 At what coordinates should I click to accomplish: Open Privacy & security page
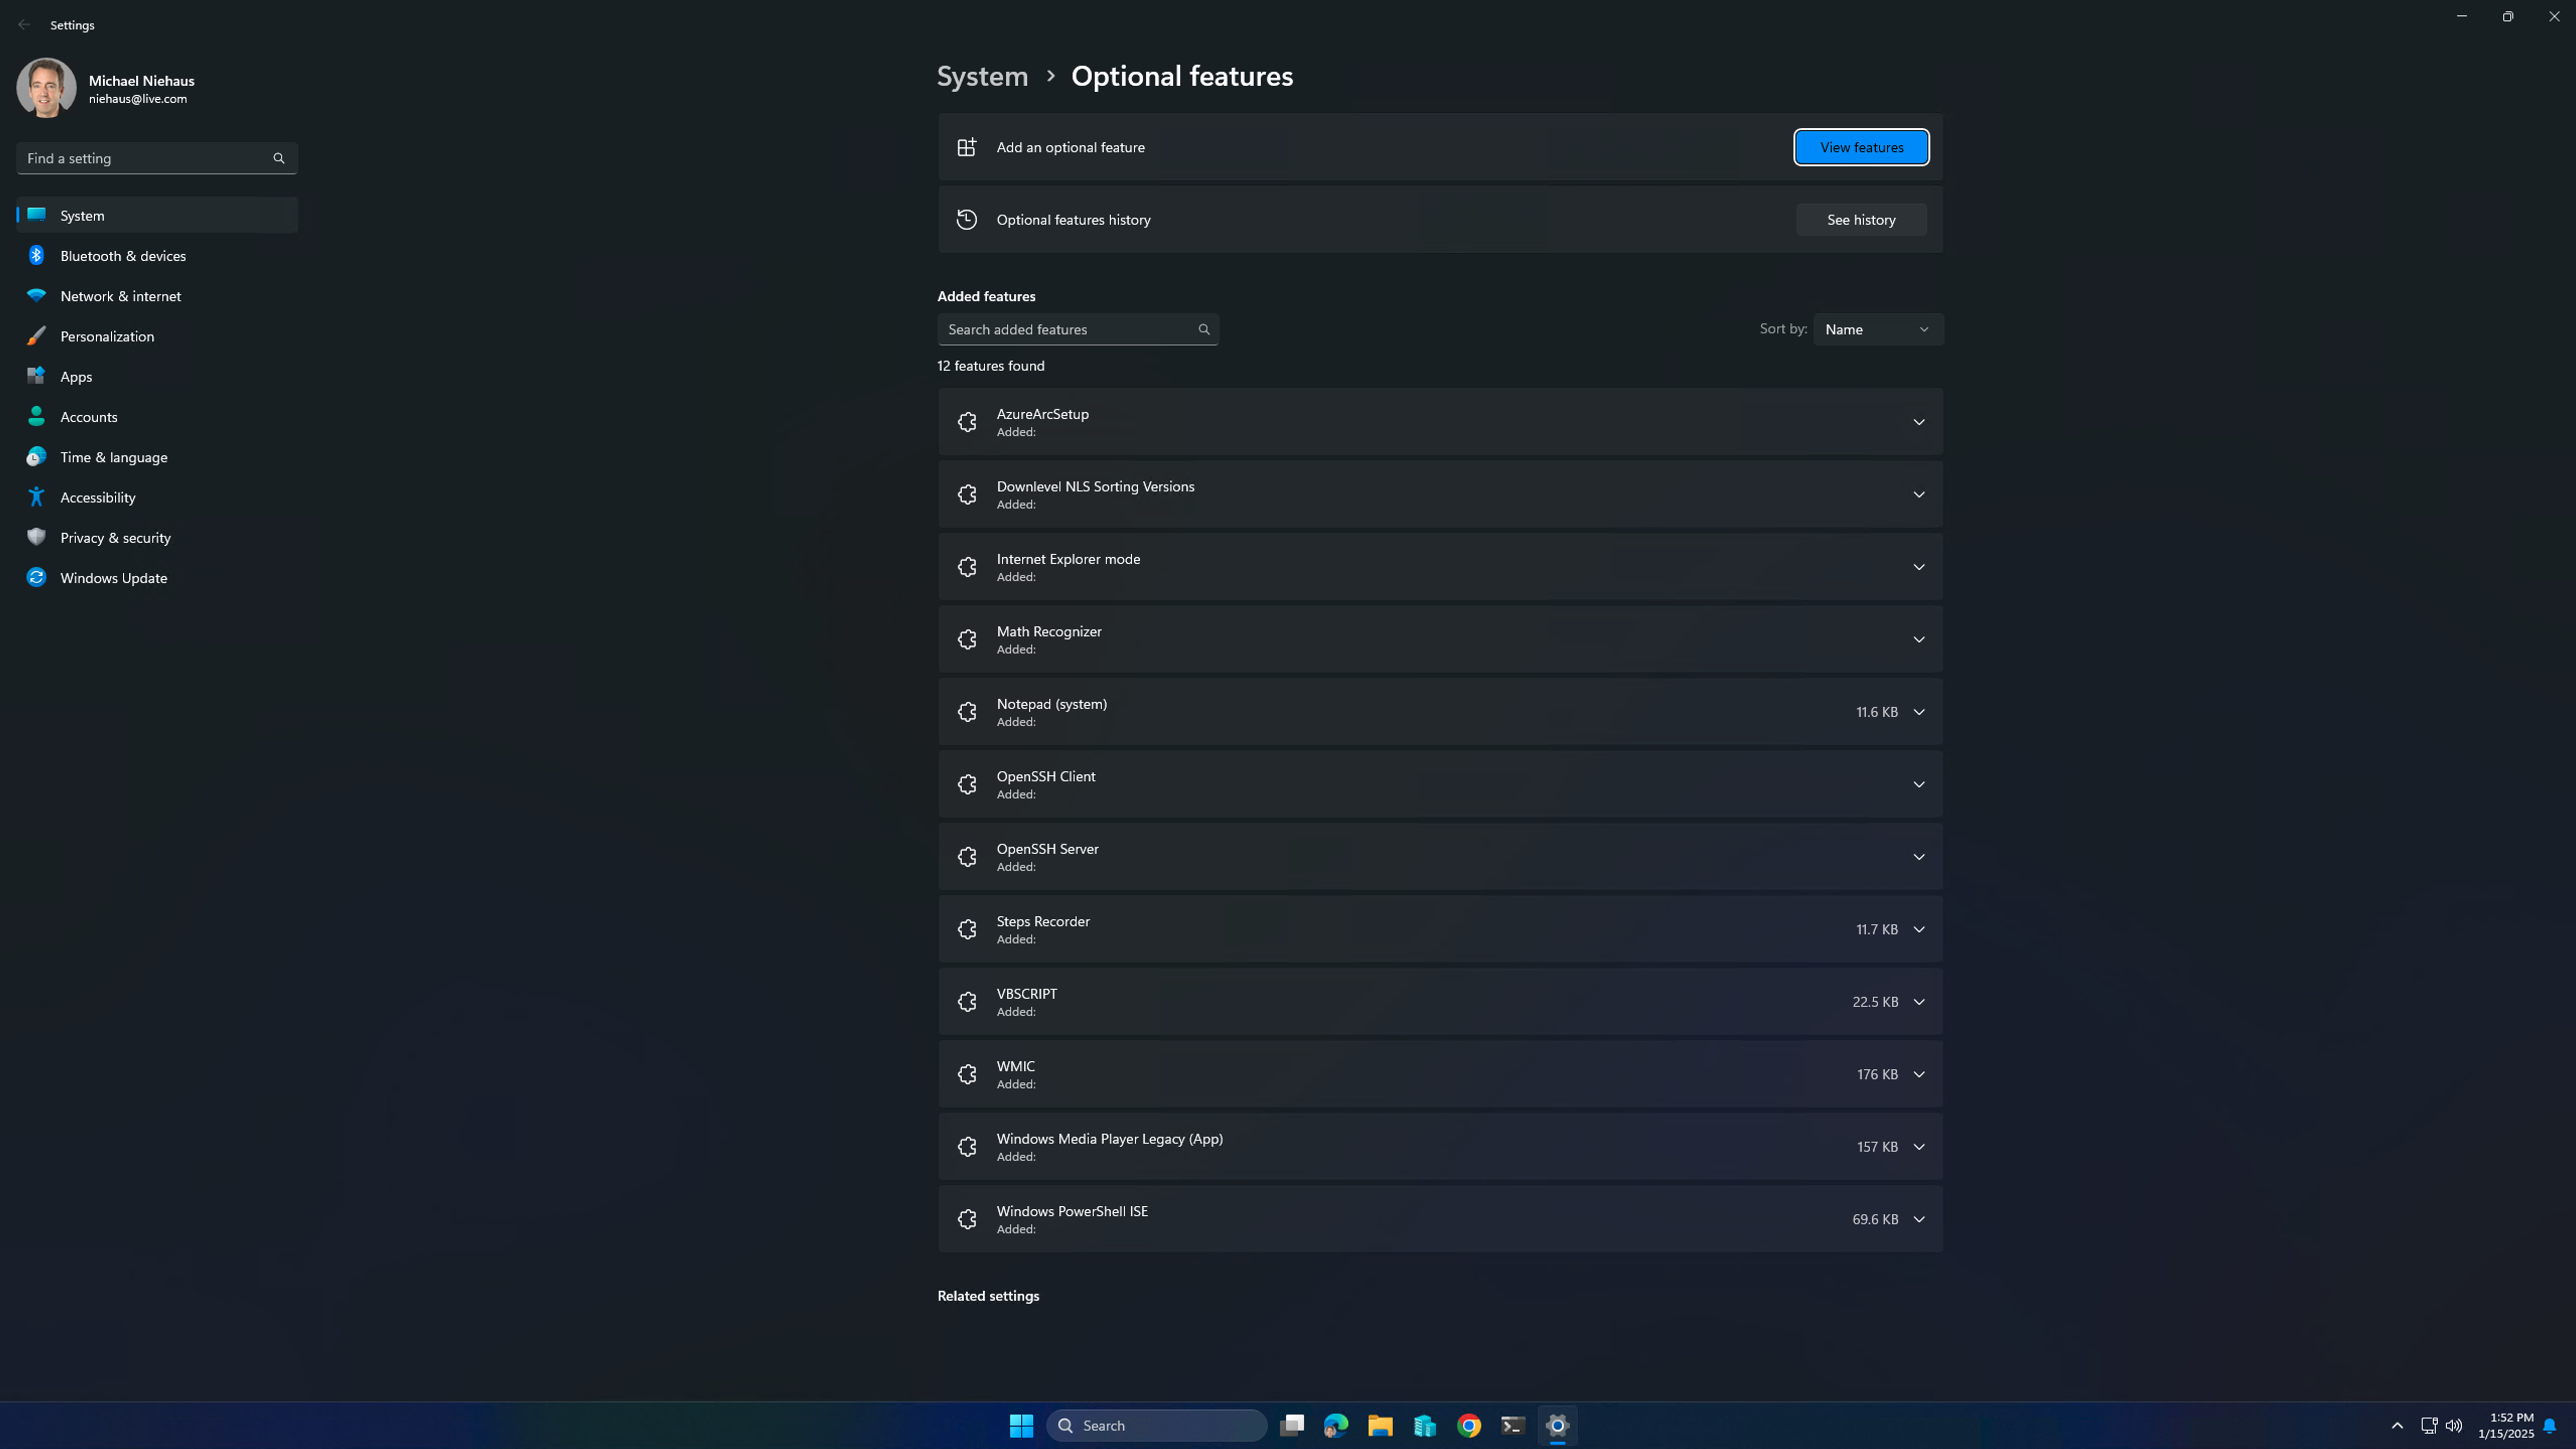pyautogui.click(x=115, y=538)
